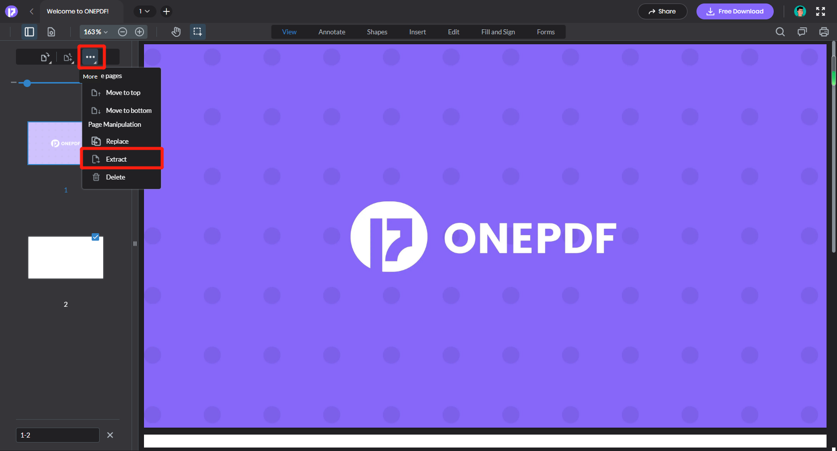Select the page 1 thumbnail

click(x=55, y=143)
